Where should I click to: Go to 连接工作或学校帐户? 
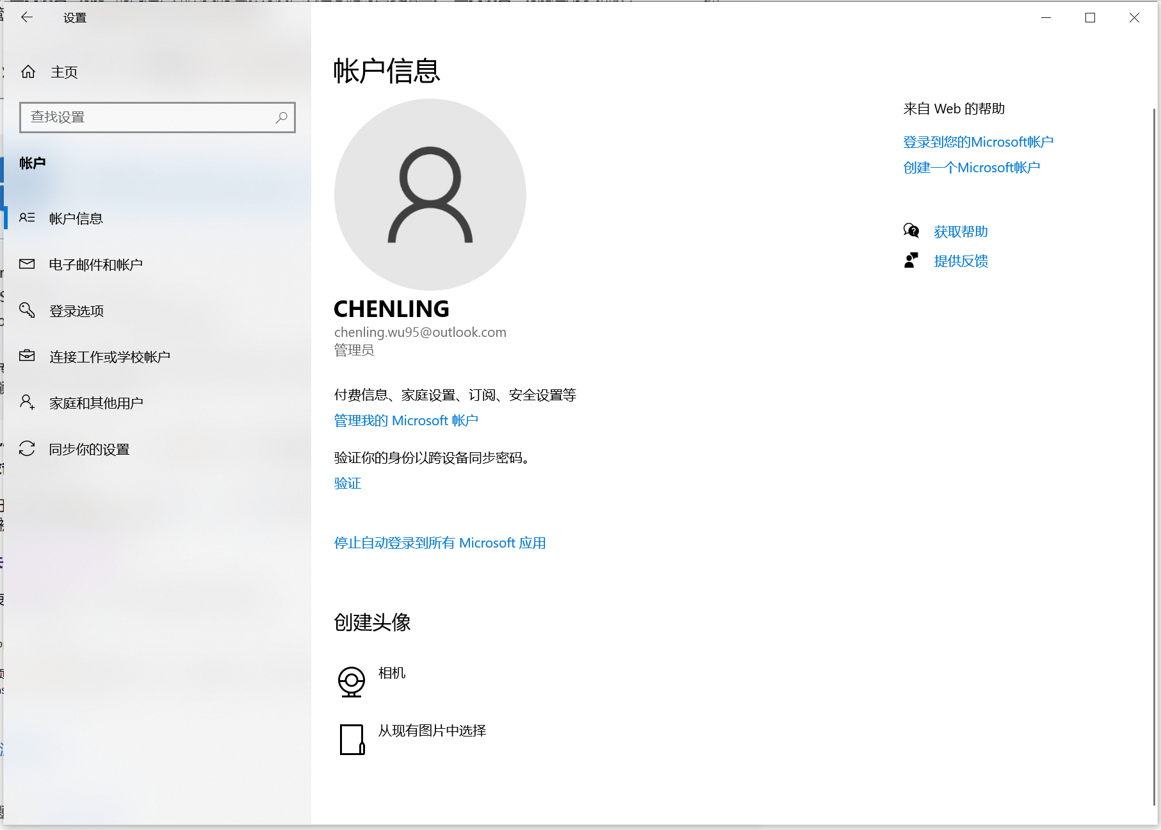157,357
